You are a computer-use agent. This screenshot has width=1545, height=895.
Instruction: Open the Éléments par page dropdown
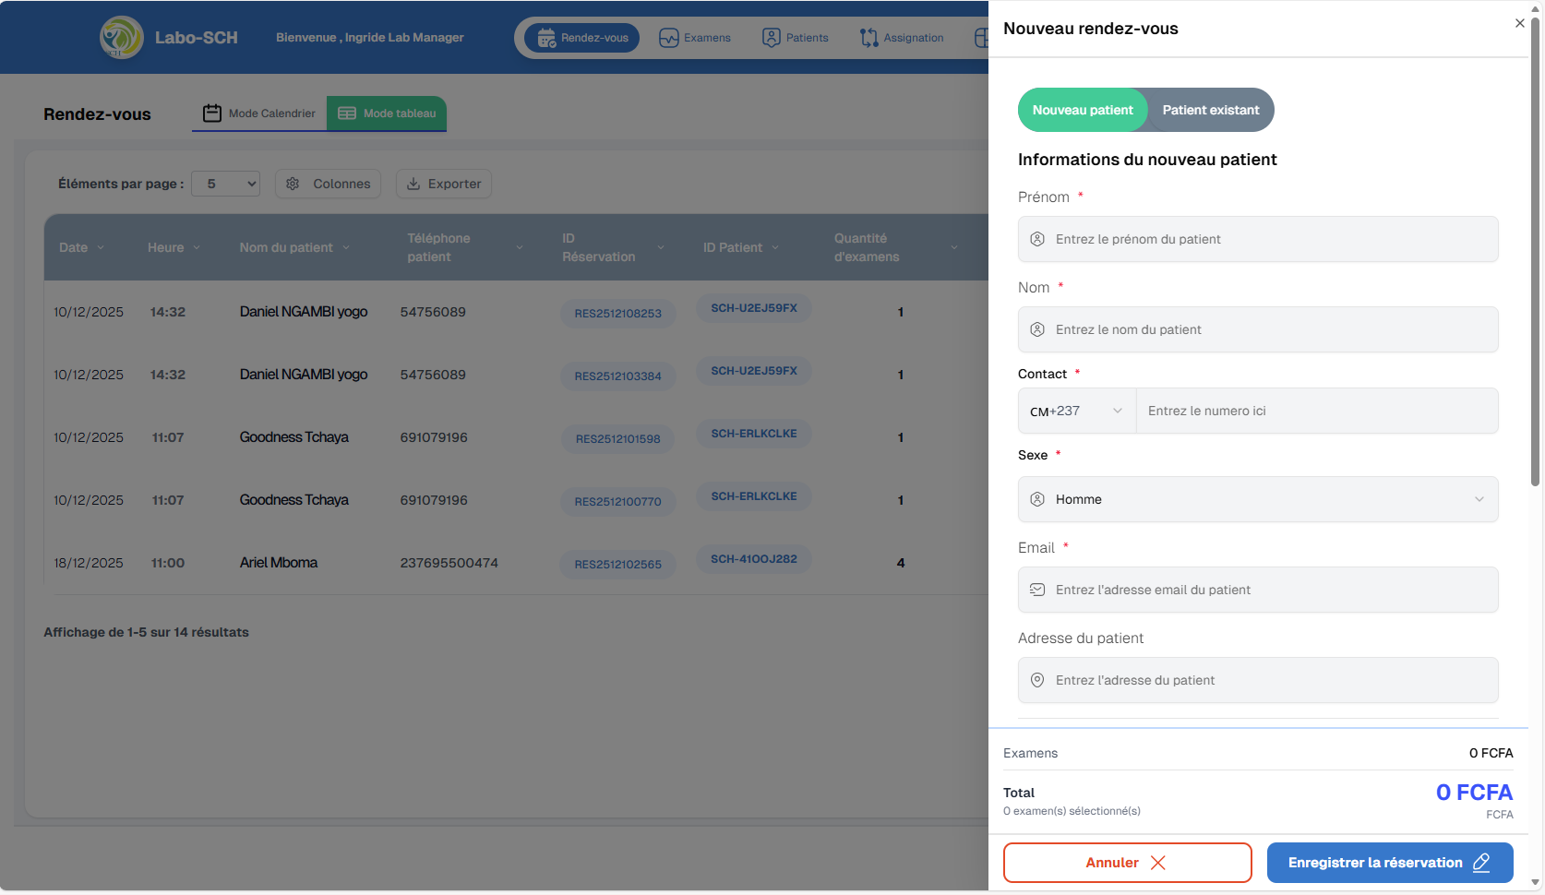[225, 184]
